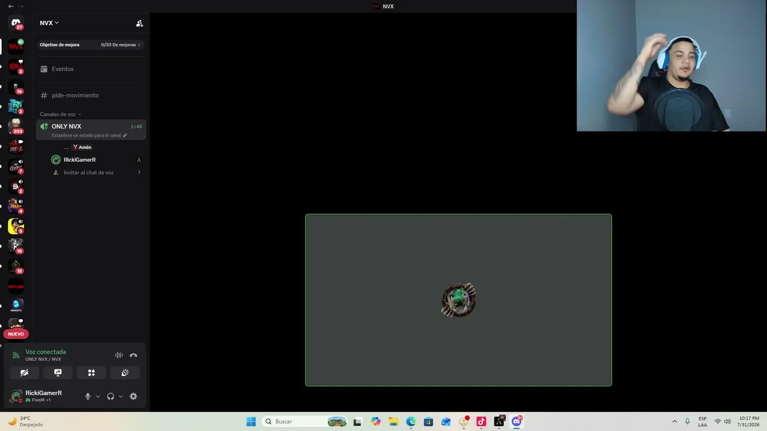The image size is (767, 431).
Task: Go back with the left arrow
Action: pos(11,6)
